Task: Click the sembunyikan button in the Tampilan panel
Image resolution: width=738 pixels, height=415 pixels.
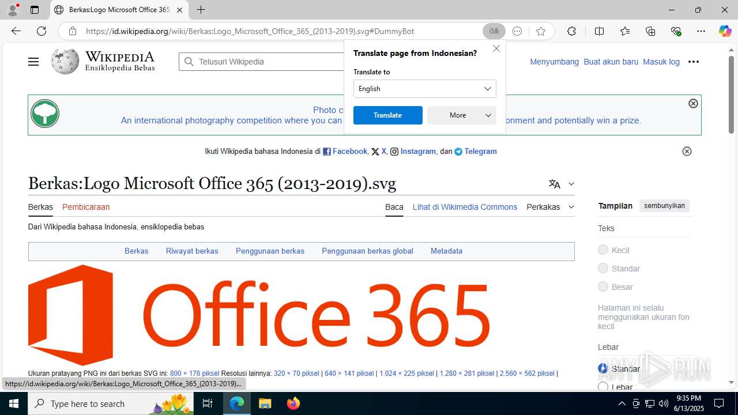Action: [x=664, y=206]
